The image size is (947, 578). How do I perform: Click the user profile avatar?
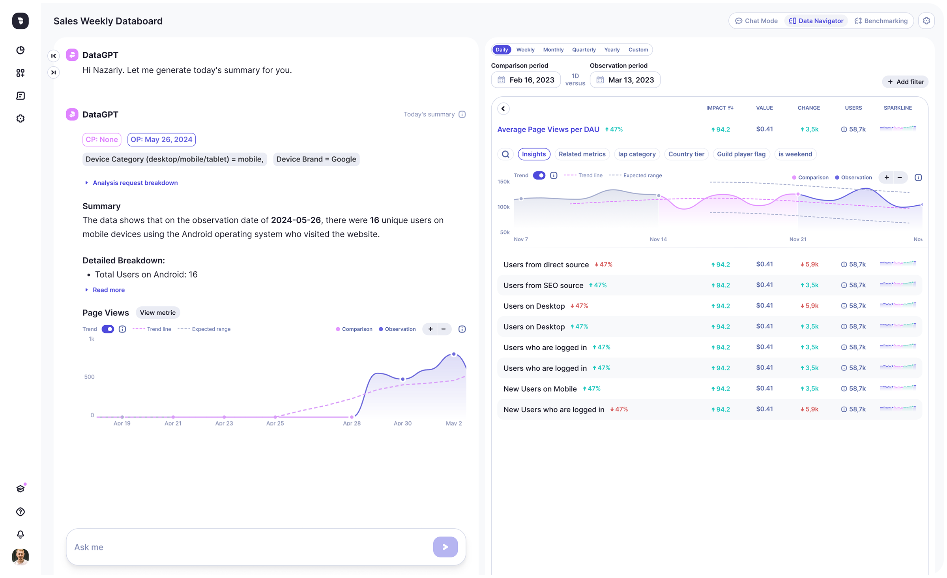21,557
